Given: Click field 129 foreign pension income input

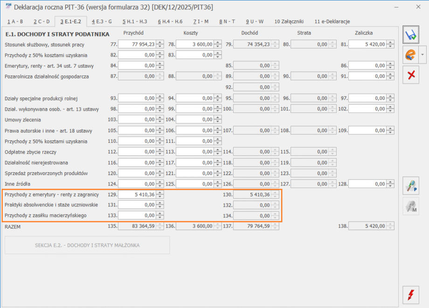Looking at the screenshot, I should point(138,195).
